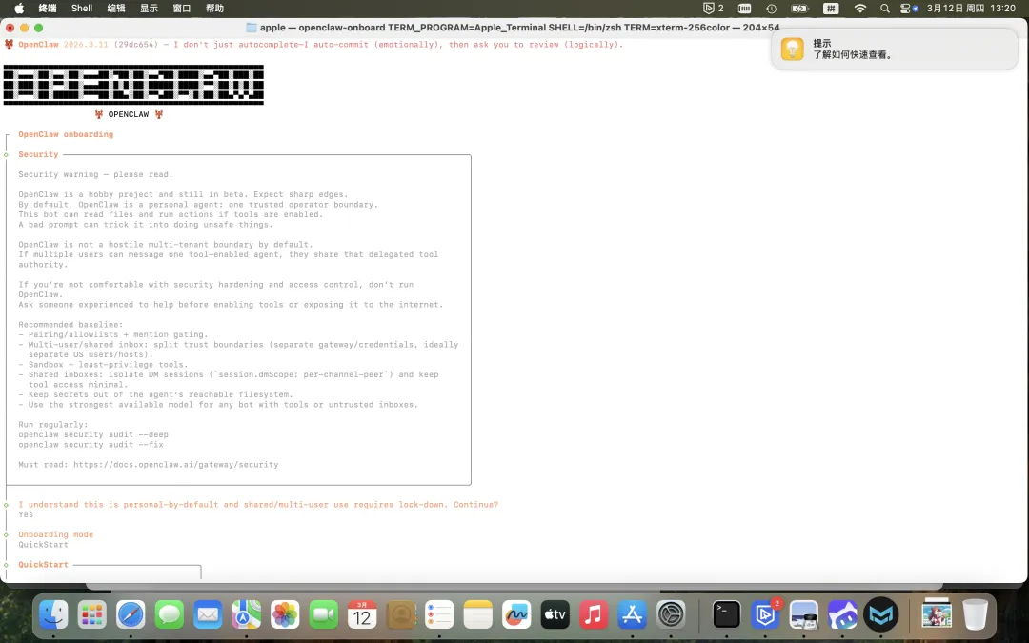
Task: Open Launchpad from the Dock
Action: (91, 614)
